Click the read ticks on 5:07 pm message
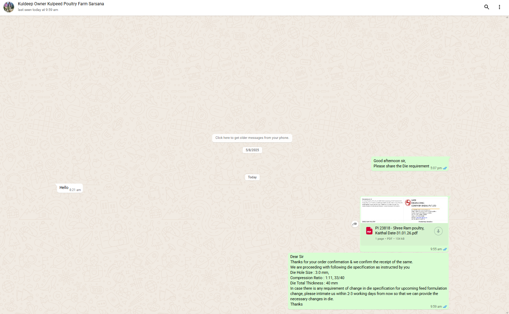509x314 pixels. (445, 168)
